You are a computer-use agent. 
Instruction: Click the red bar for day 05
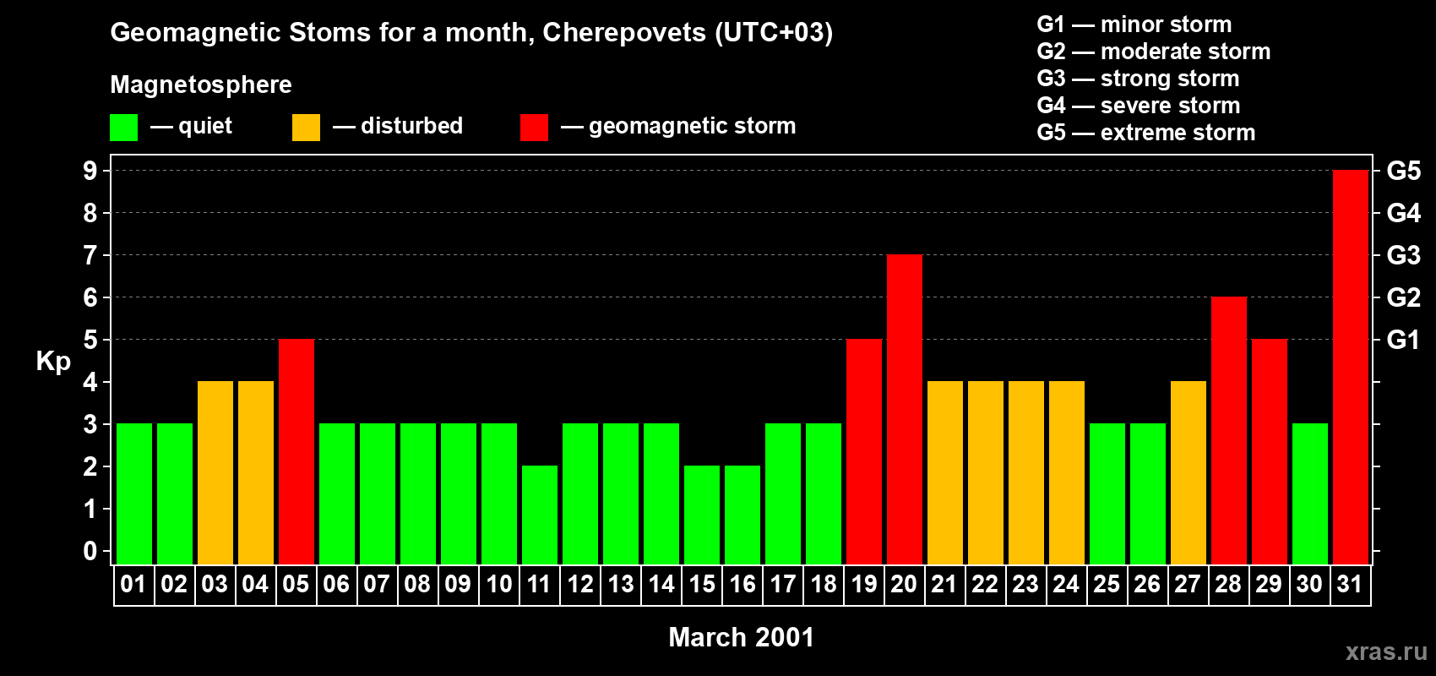296,452
